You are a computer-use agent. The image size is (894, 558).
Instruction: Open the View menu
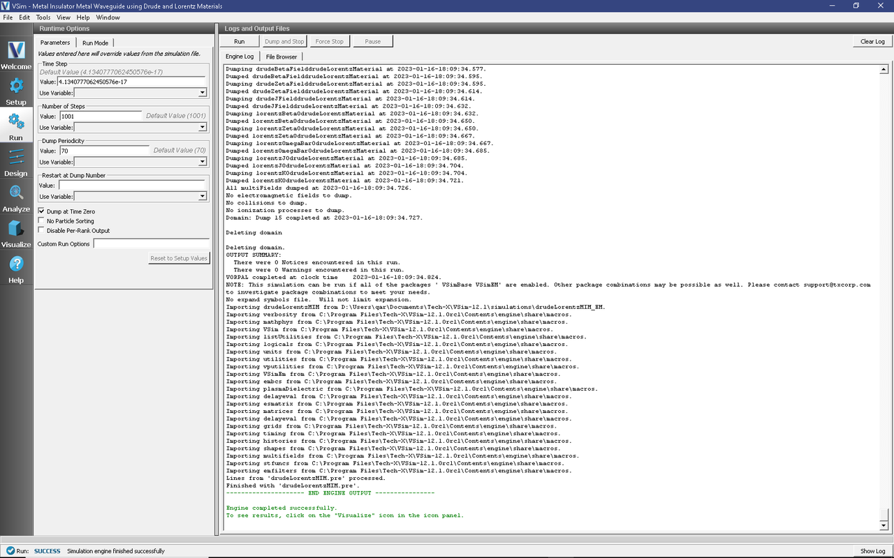[64, 17]
